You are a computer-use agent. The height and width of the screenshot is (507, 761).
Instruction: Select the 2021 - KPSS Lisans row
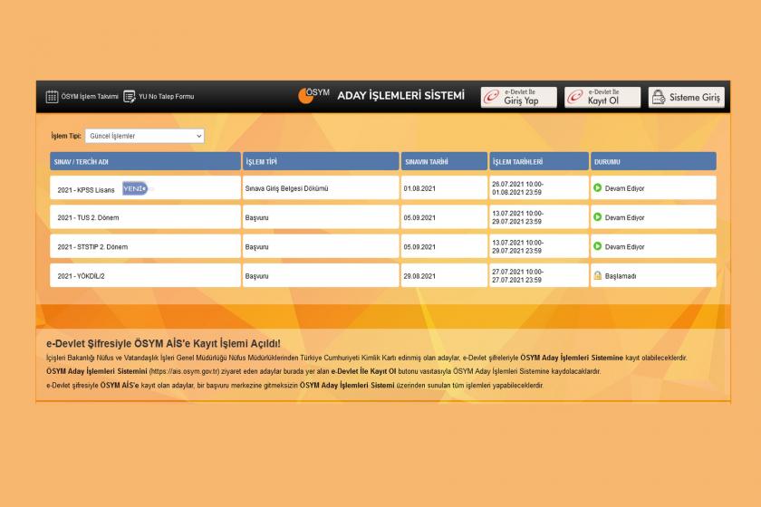tap(383, 187)
